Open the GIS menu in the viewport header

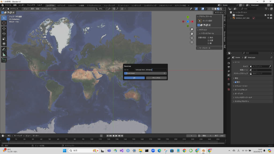click(x=54, y=9)
